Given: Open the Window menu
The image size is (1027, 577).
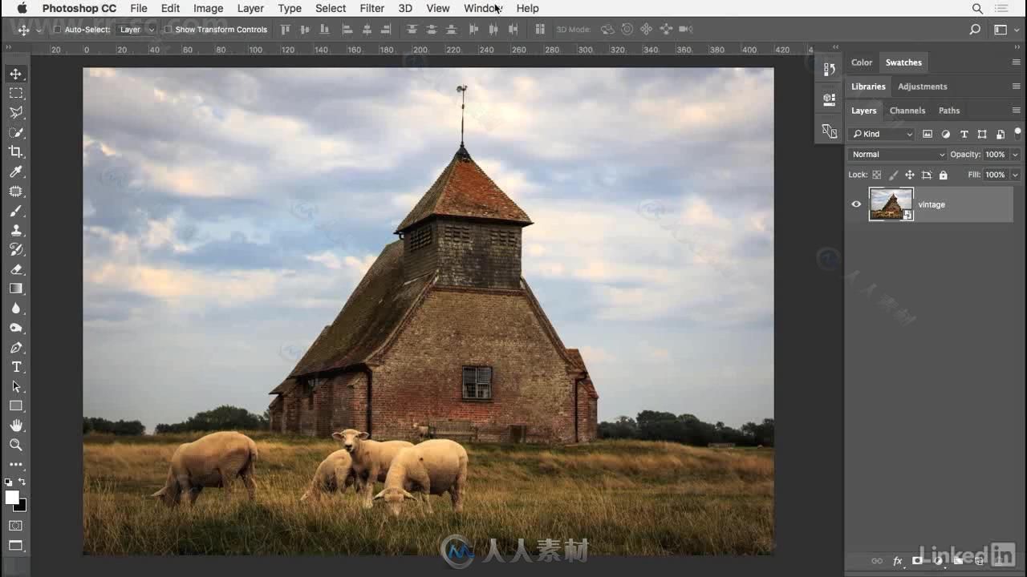Looking at the screenshot, I should coord(483,8).
